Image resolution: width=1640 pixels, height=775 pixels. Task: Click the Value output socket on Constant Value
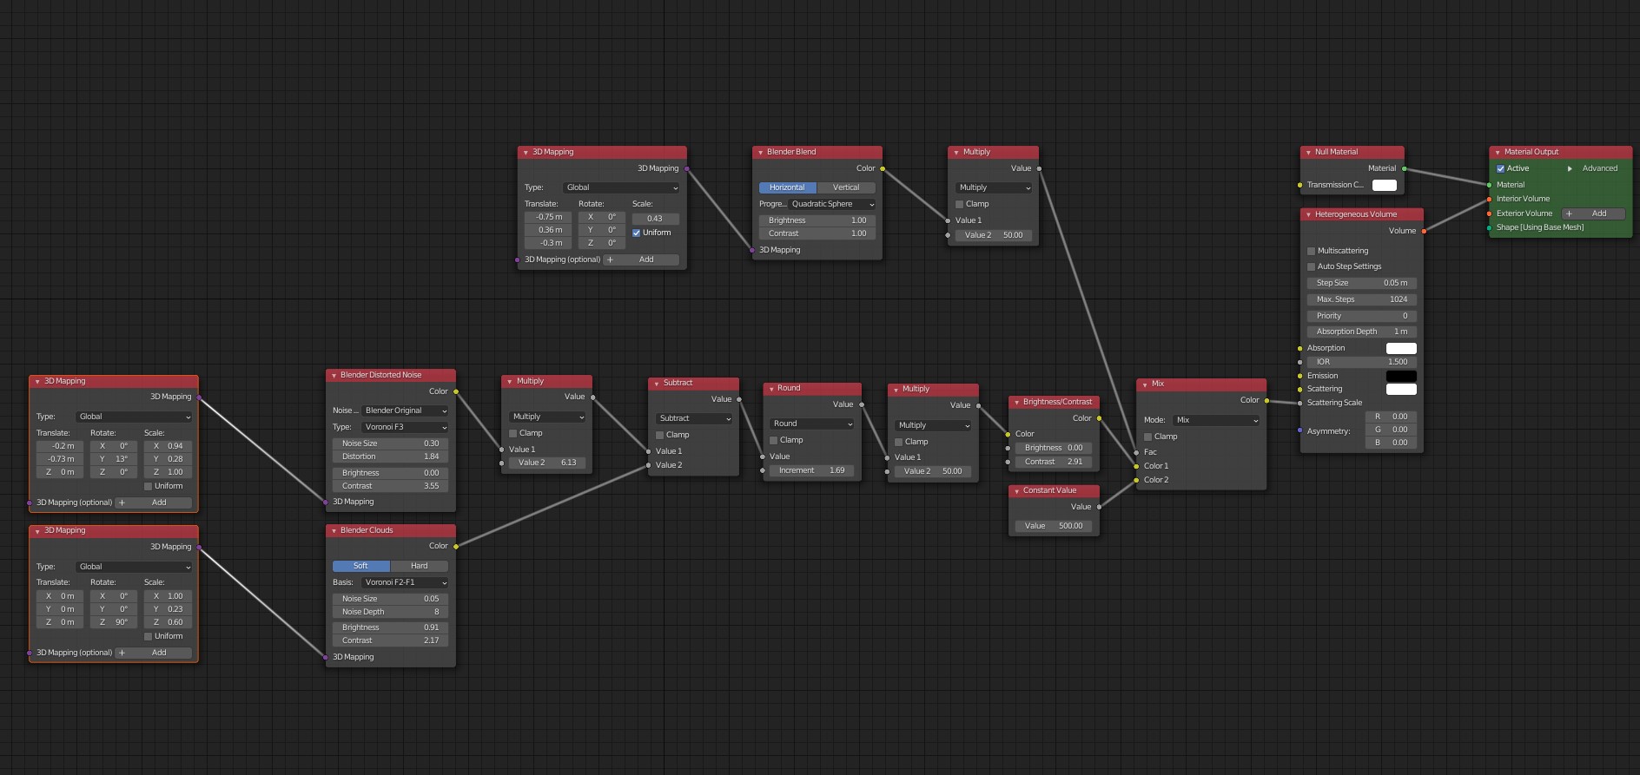1100,507
